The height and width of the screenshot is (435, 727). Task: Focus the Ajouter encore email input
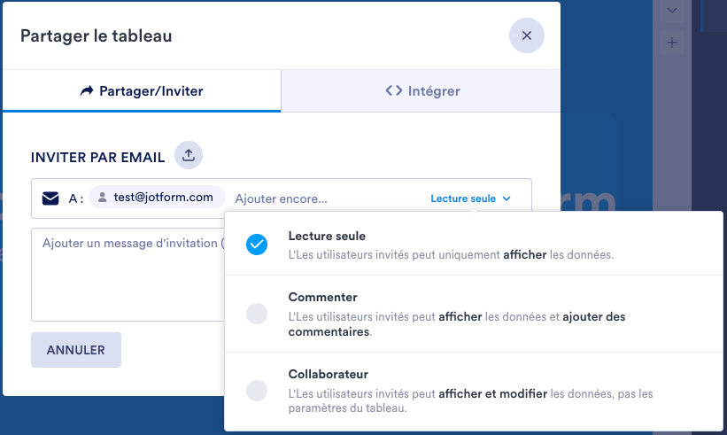click(319, 198)
